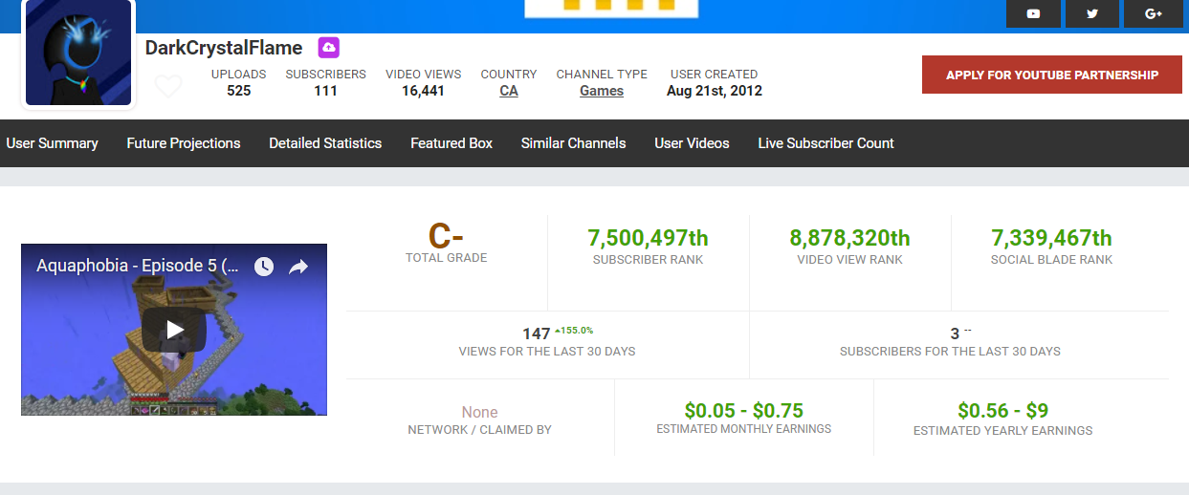
Task: Click the None network claimed value
Action: point(480,412)
